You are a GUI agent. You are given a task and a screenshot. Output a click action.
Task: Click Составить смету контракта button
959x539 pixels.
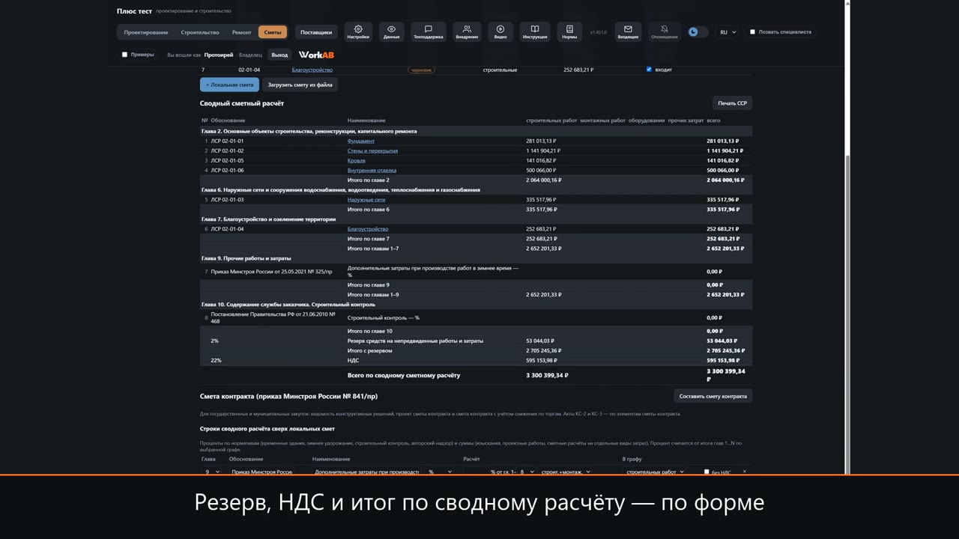[713, 396]
